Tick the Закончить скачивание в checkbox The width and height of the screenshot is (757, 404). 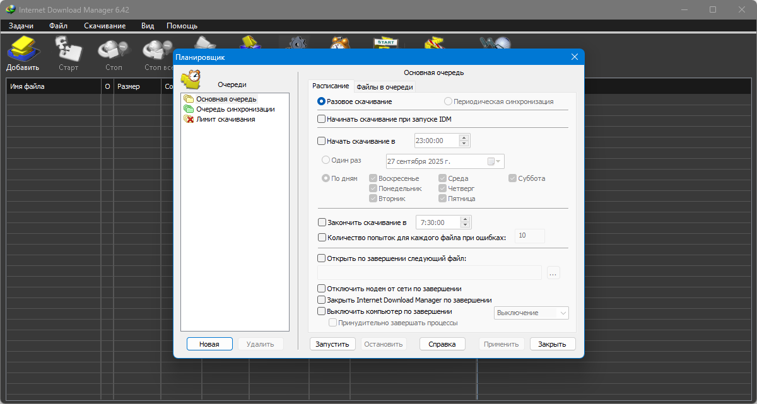click(322, 222)
